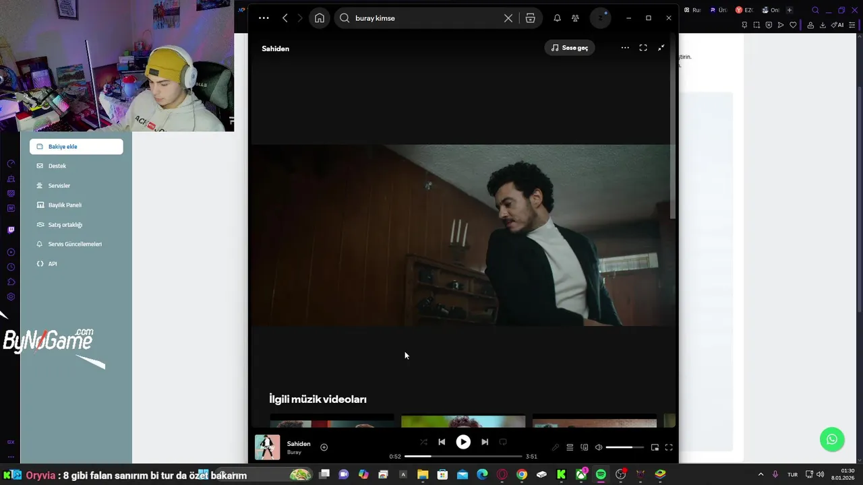Image resolution: width=863 pixels, height=485 pixels.
Task: Open the first related music video thumbnail
Action: (332, 421)
